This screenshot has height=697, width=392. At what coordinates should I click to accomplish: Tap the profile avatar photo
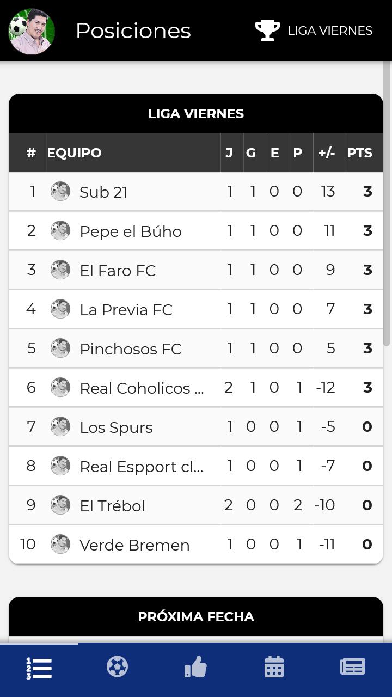click(32, 31)
